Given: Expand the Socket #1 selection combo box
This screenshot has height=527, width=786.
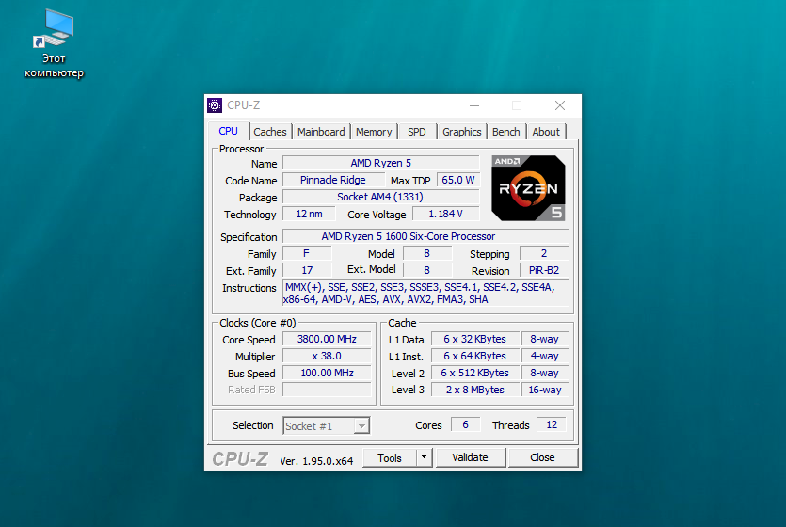Looking at the screenshot, I should [x=361, y=426].
